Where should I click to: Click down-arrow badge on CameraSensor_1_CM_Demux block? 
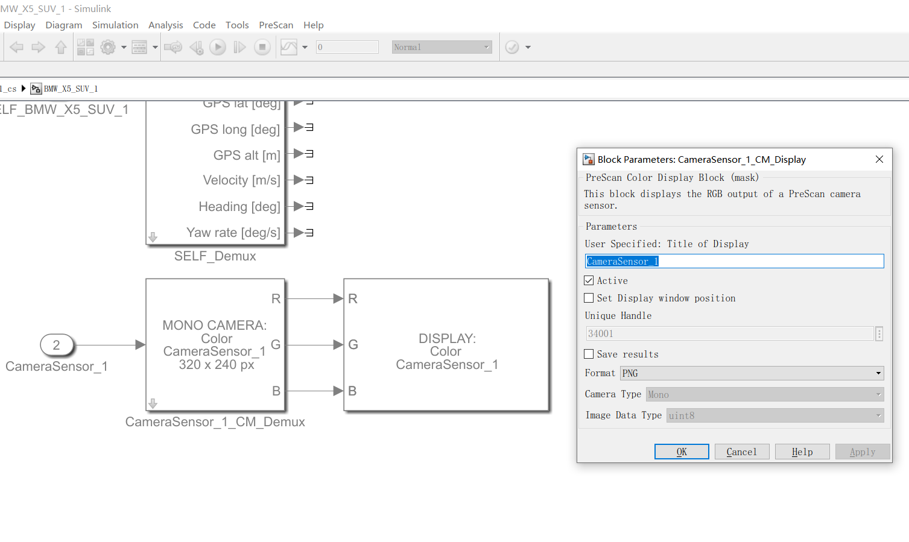pyautogui.click(x=153, y=403)
